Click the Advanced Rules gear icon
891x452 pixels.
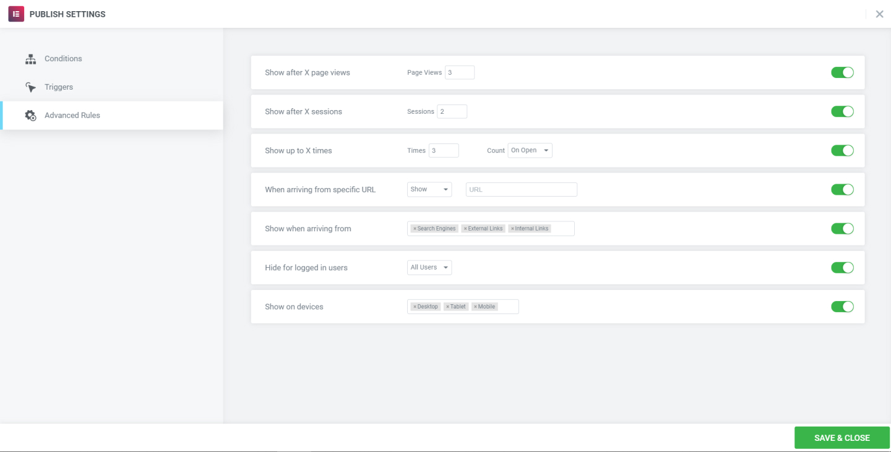(30, 116)
